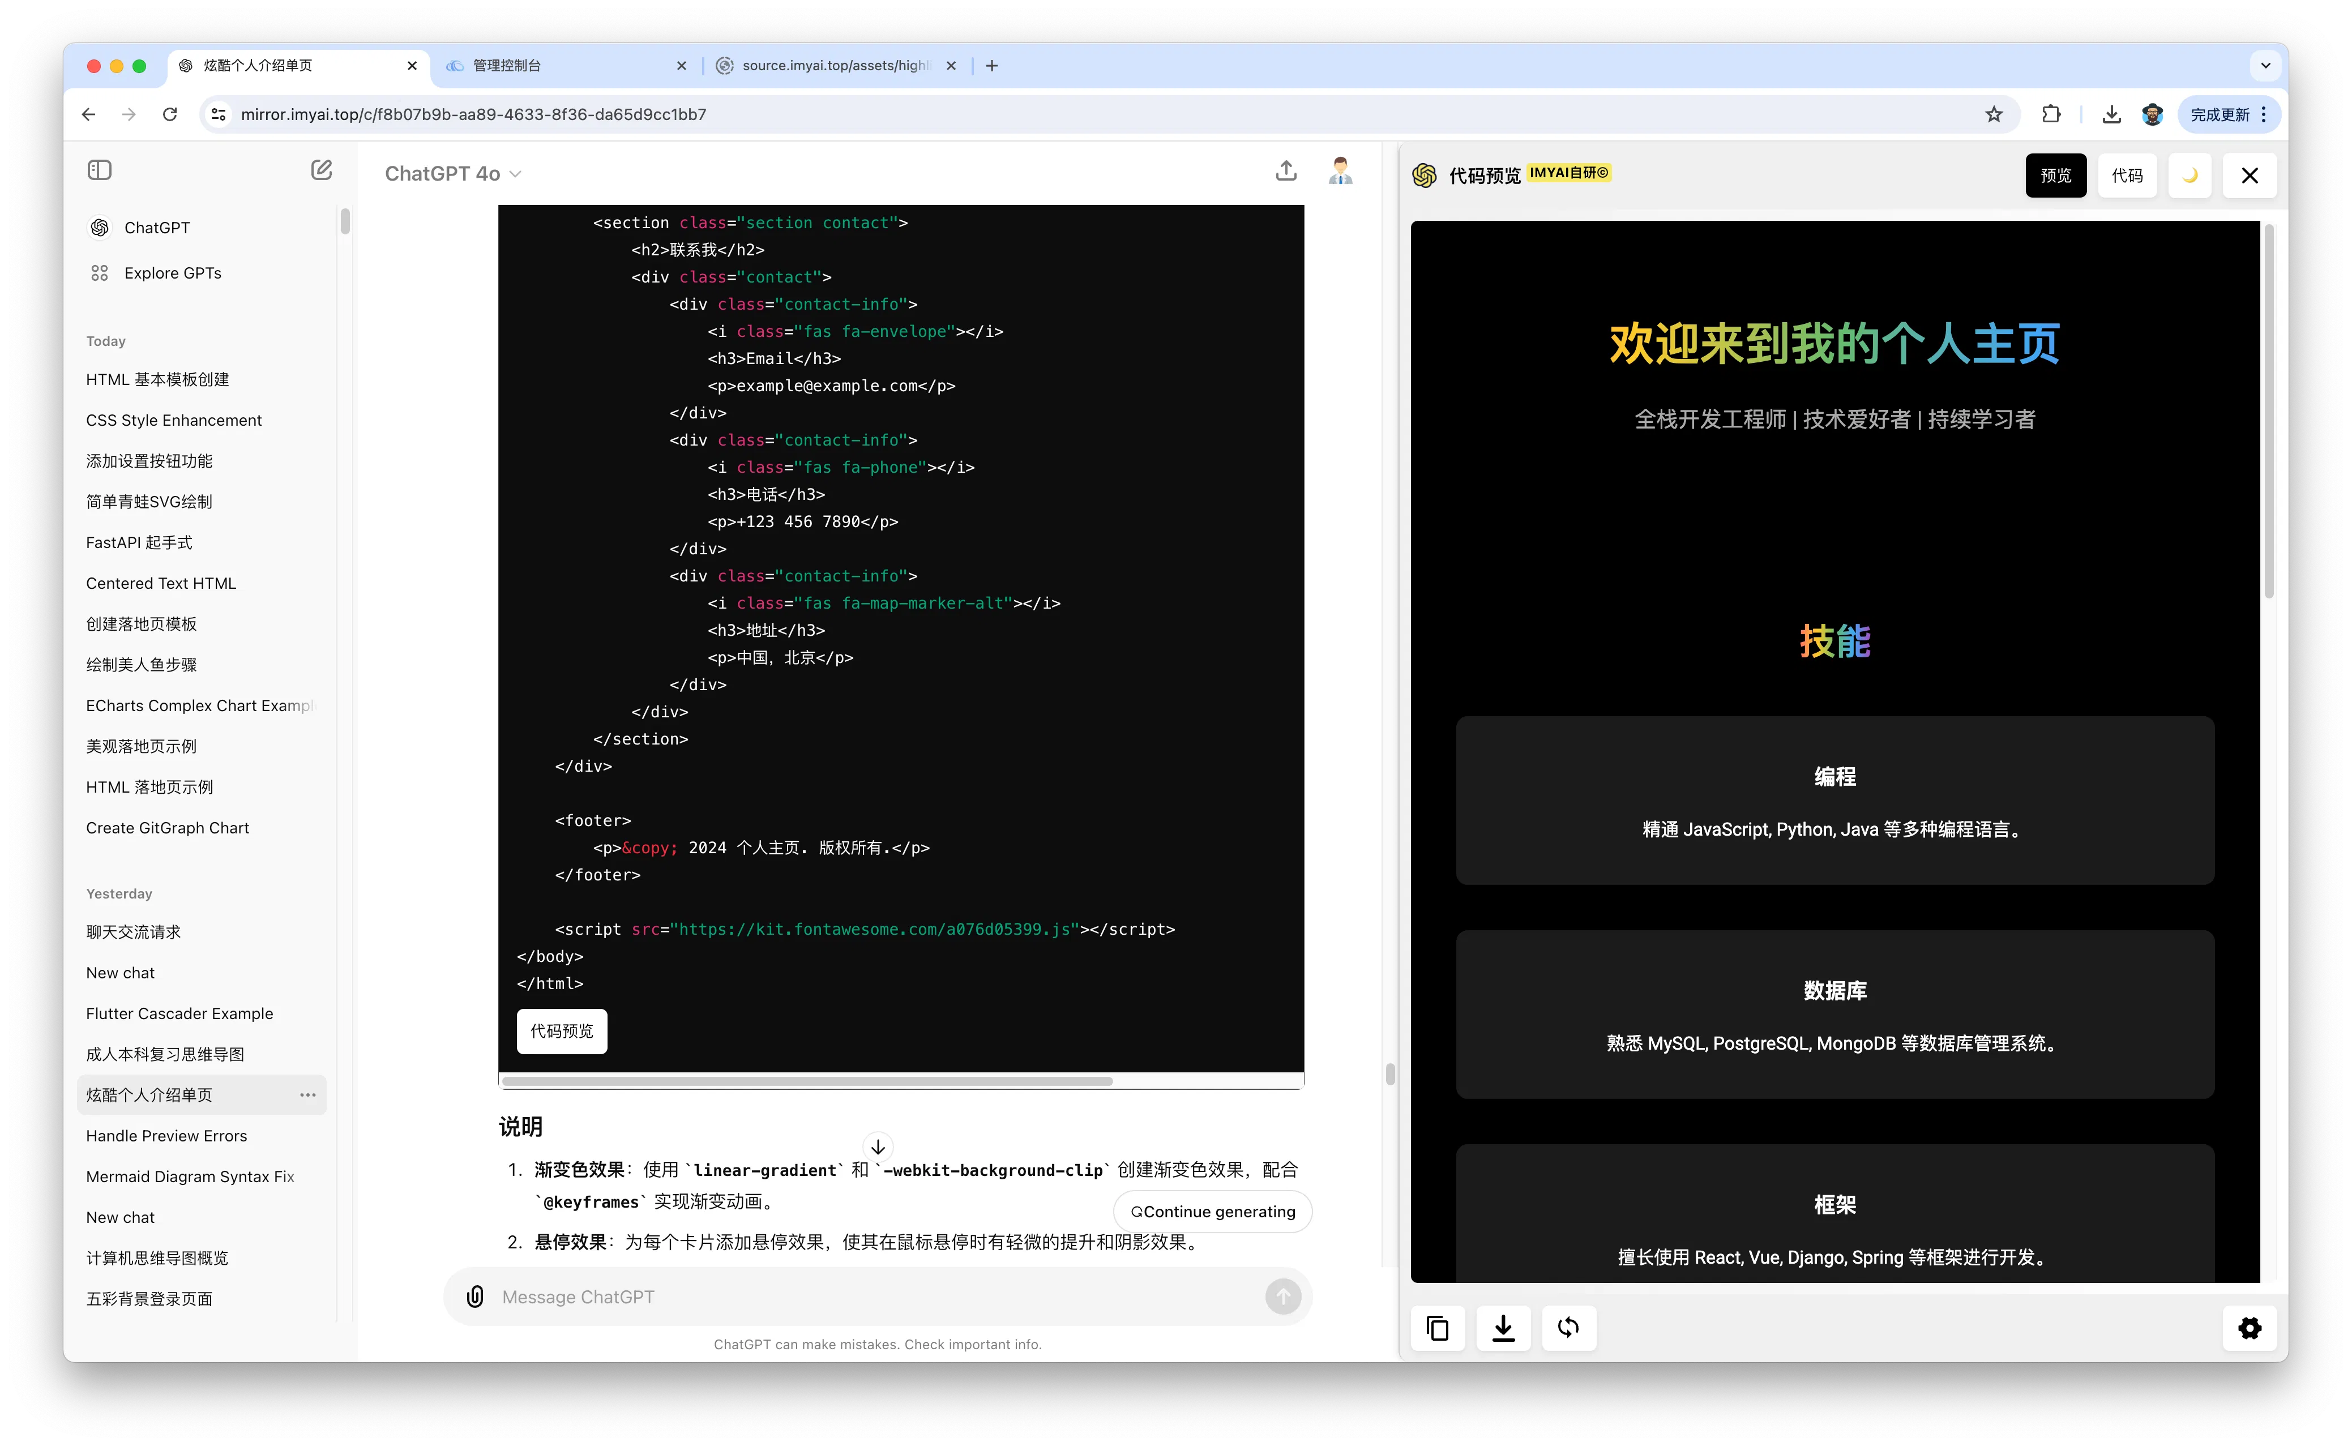Expand the tab search dropdown
The image size is (2352, 1446).
click(2265, 66)
